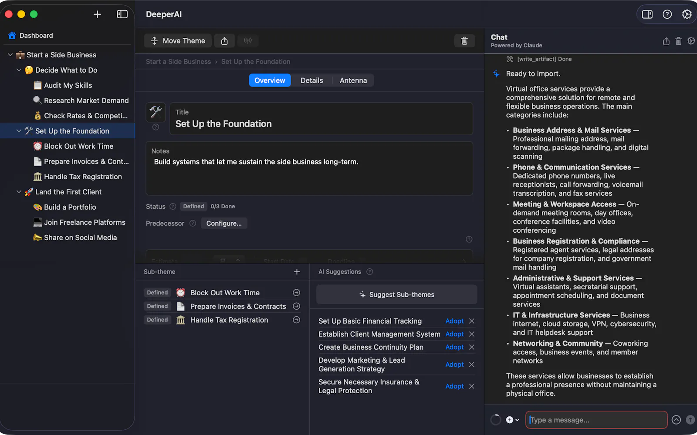Select Join Freelance Platforms in sidebar

point(79,222)
